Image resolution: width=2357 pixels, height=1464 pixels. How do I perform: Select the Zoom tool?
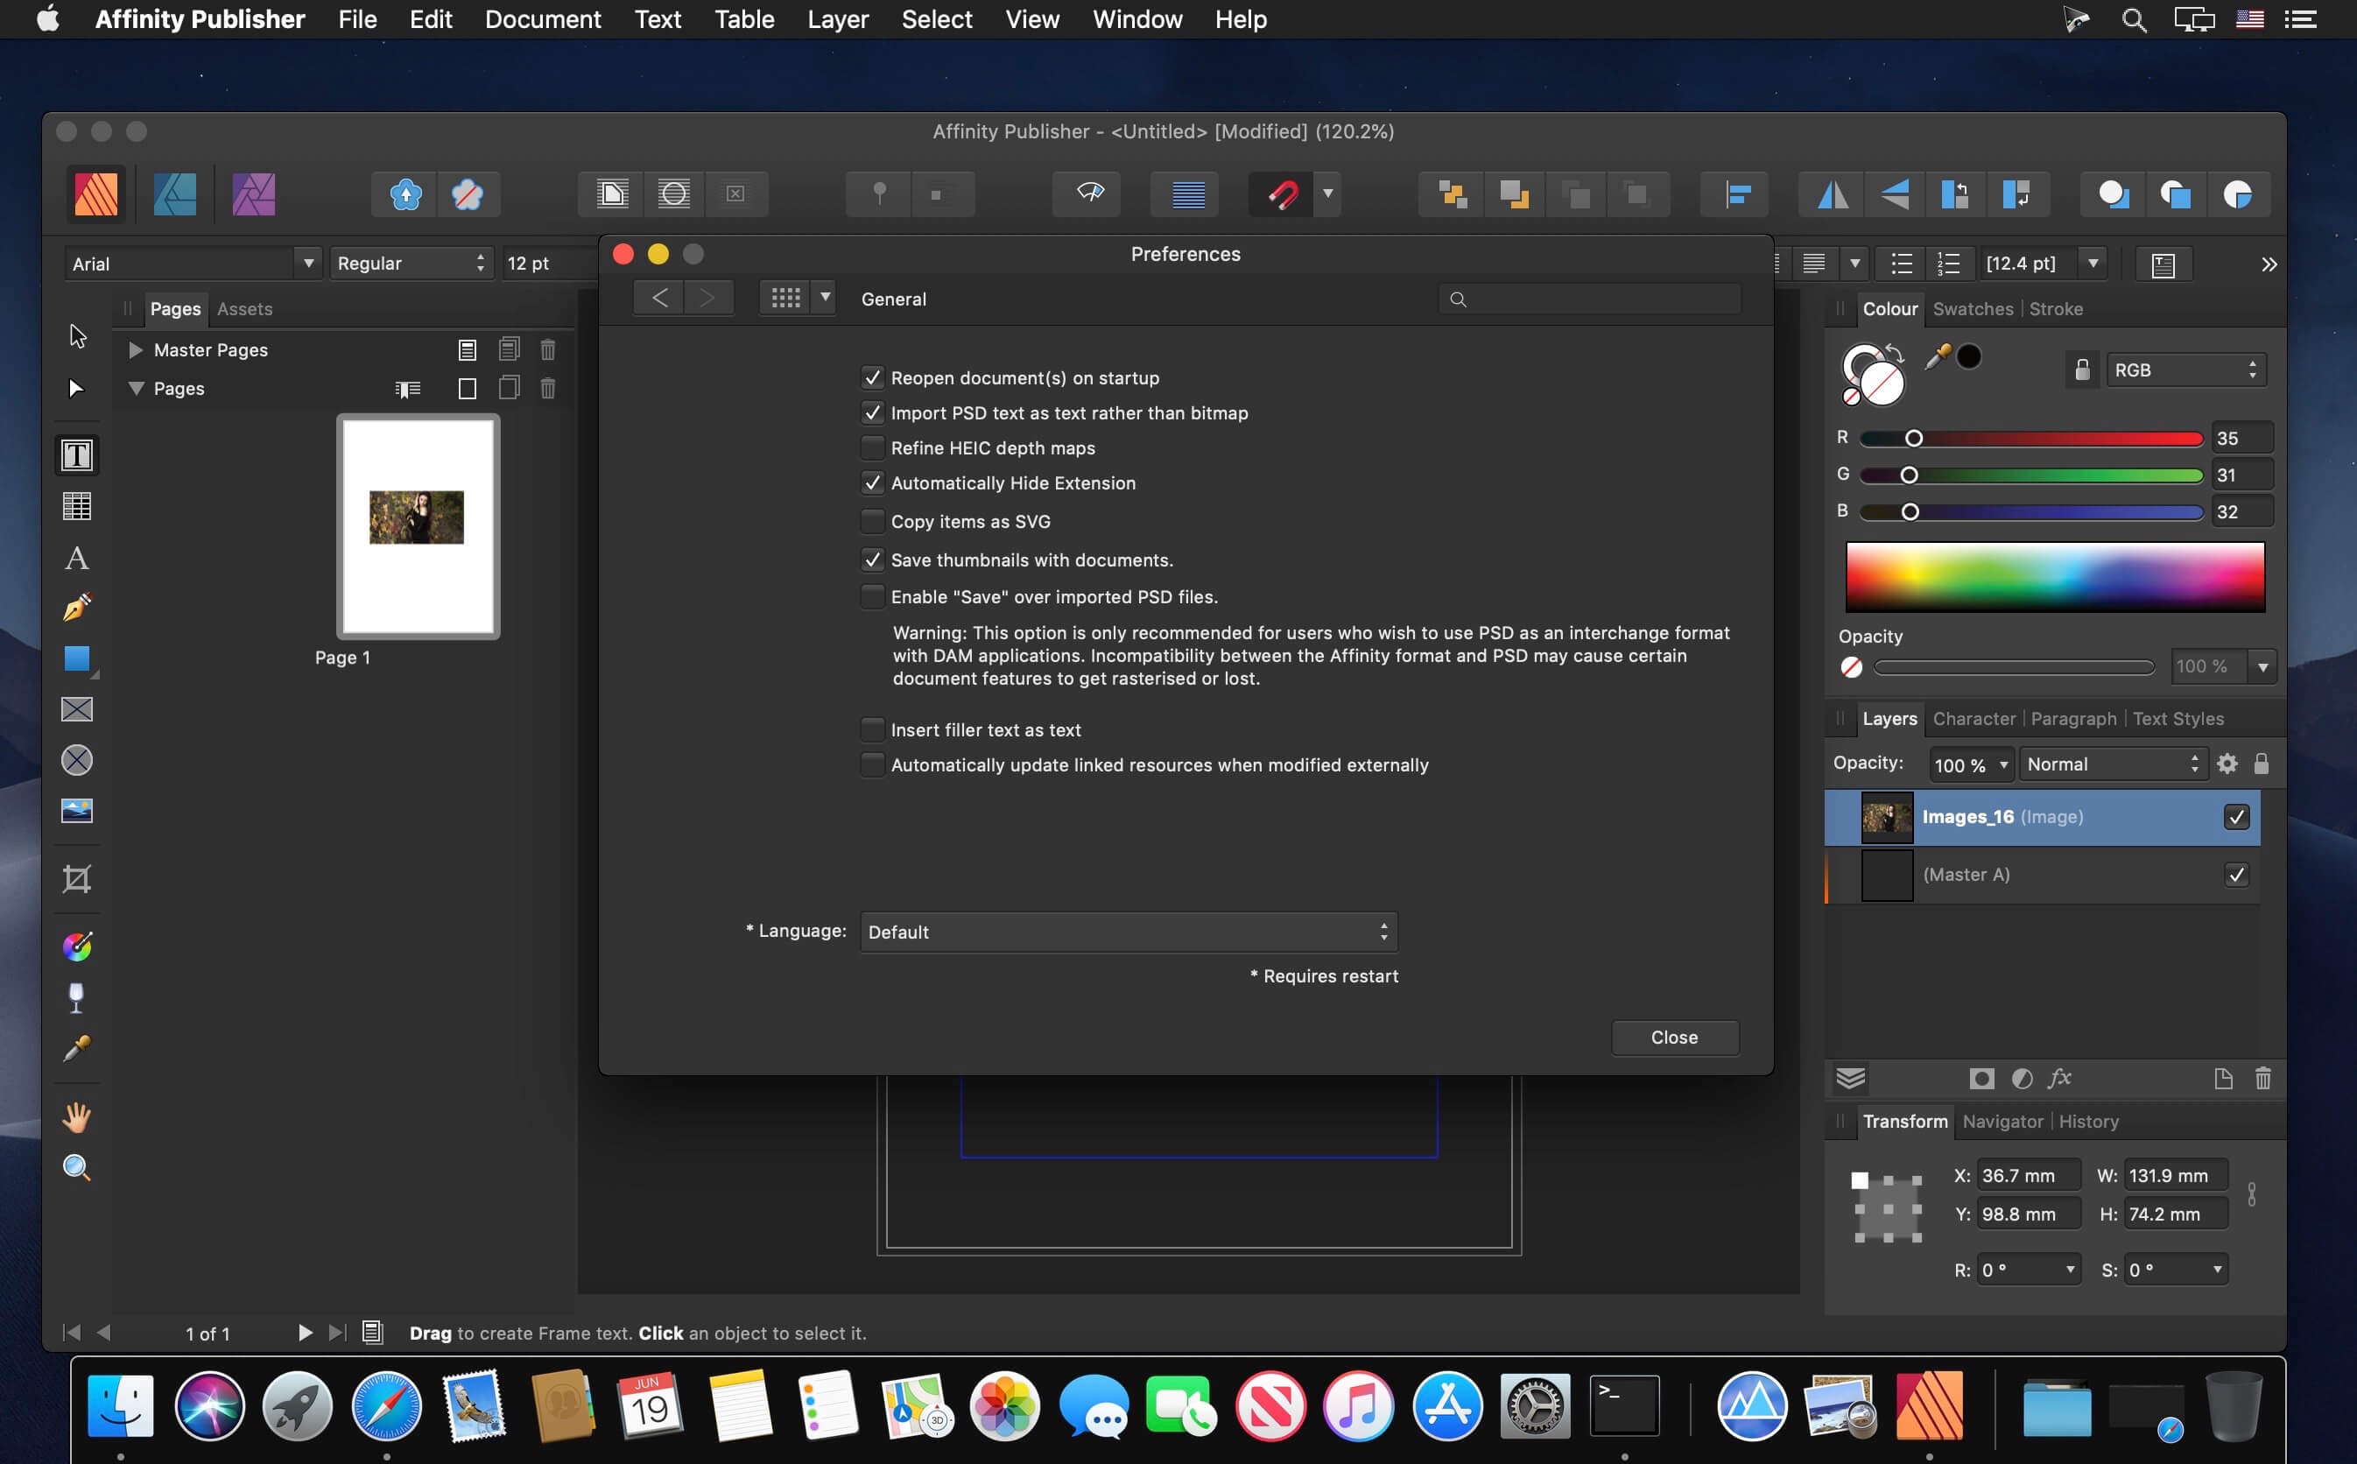(76, 1168)
